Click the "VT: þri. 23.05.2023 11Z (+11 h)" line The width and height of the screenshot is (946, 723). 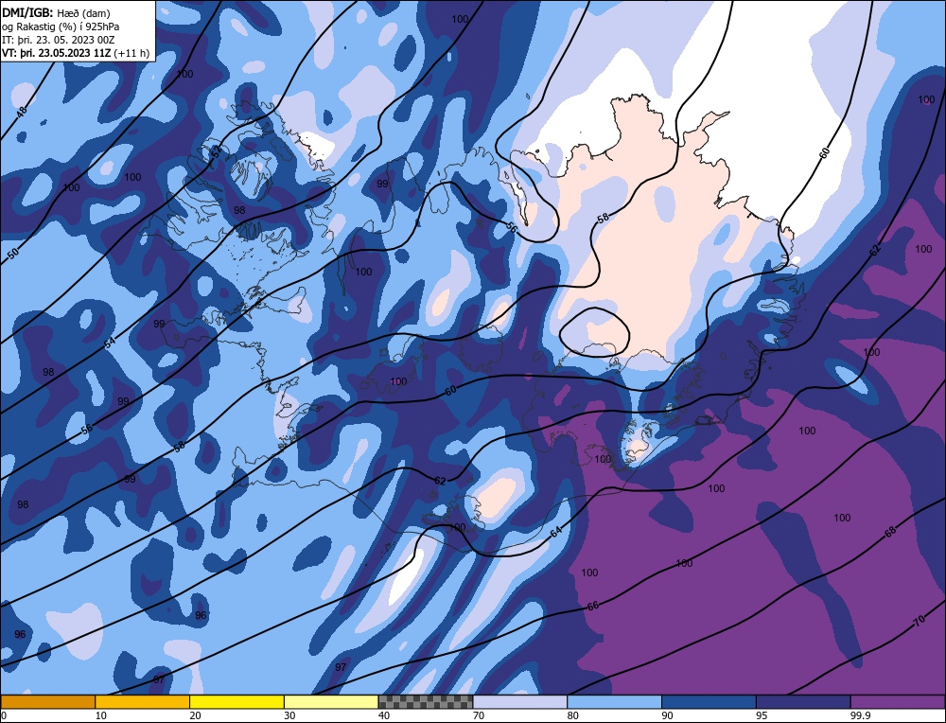point(76,53)
